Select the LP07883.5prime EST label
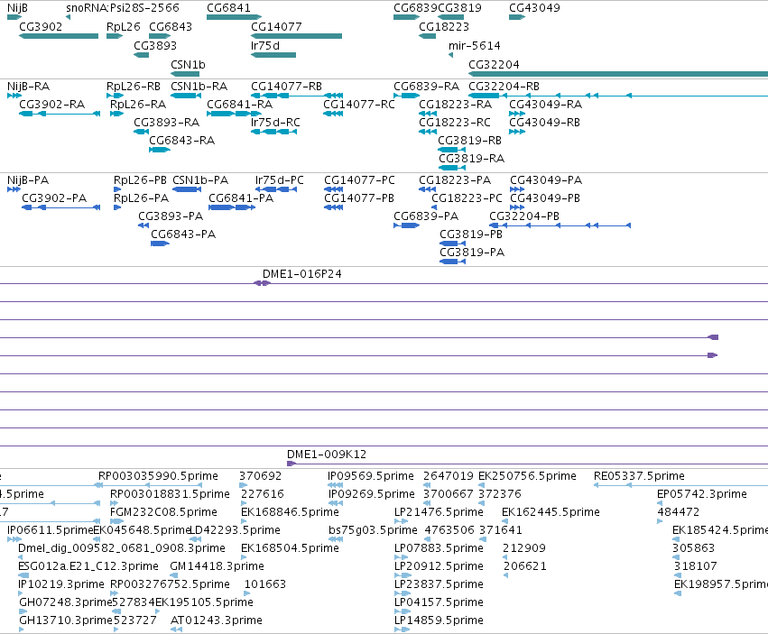This screenshot has height=634, width=768. (x=439, y=548)
